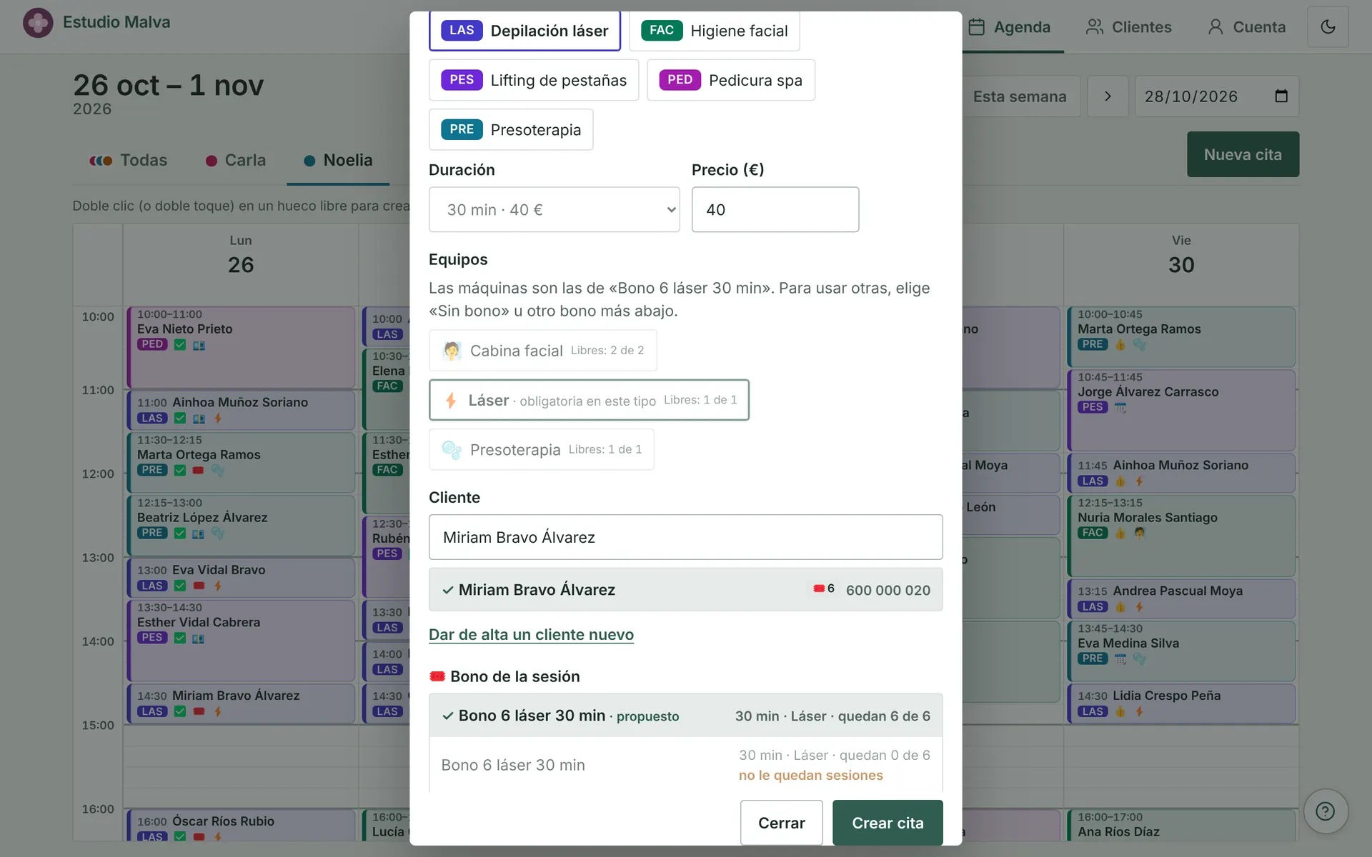
Task: Switch to the Clientes tab
Action: click(1128, 27)
